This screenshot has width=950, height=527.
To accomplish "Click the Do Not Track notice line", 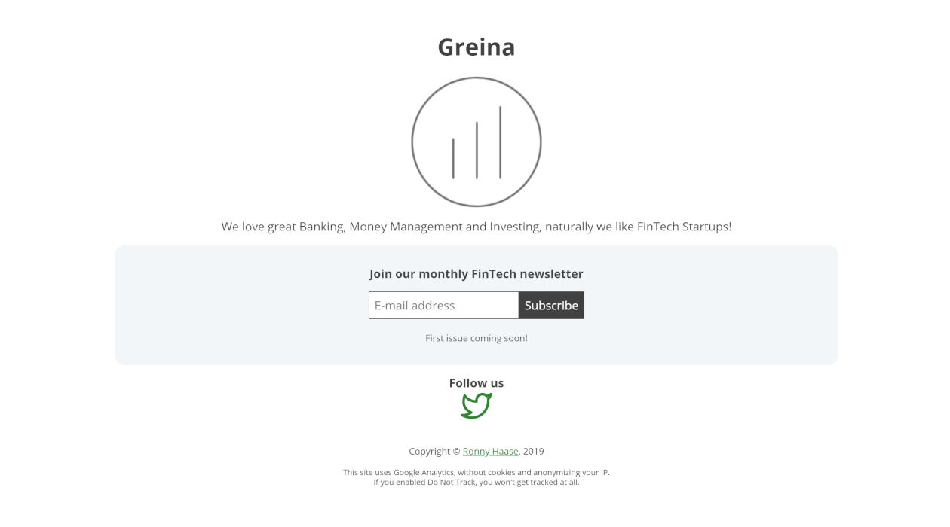I will (477, 483).
